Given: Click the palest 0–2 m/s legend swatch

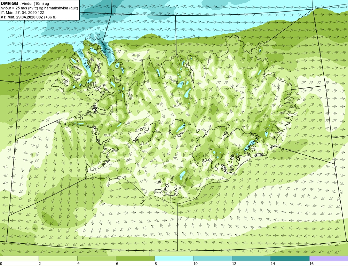Looking at the screenshot, I should (x=19, y=258).
